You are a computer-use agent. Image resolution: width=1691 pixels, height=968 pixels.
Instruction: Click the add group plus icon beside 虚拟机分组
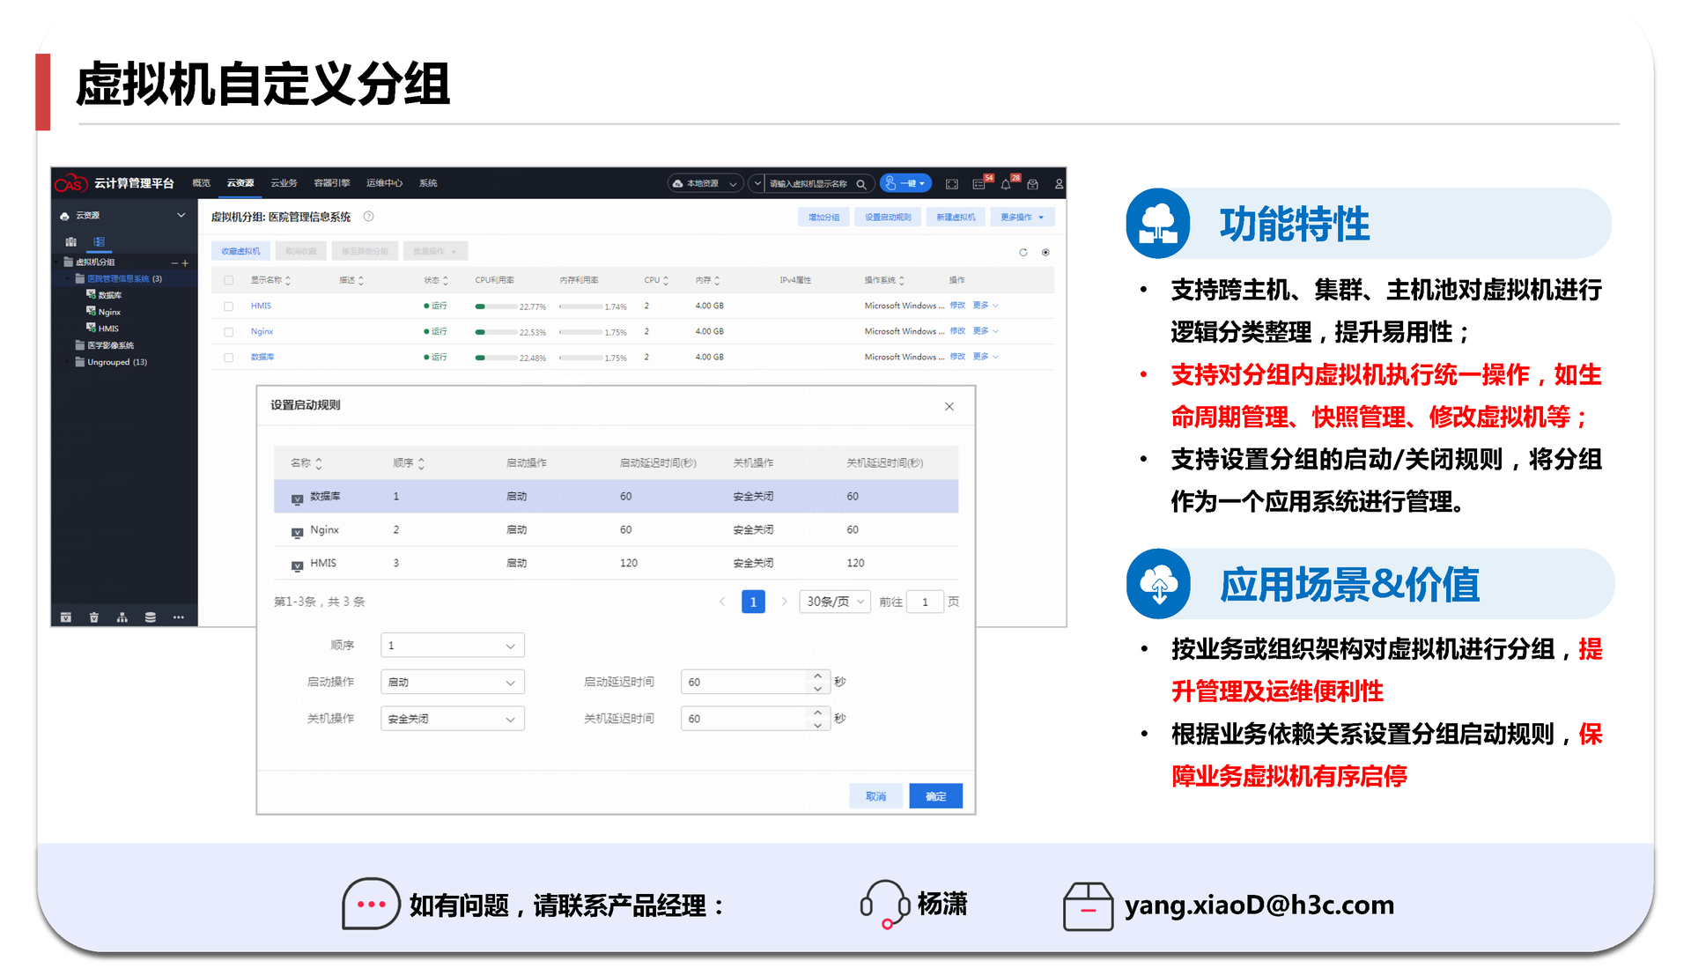186,262
